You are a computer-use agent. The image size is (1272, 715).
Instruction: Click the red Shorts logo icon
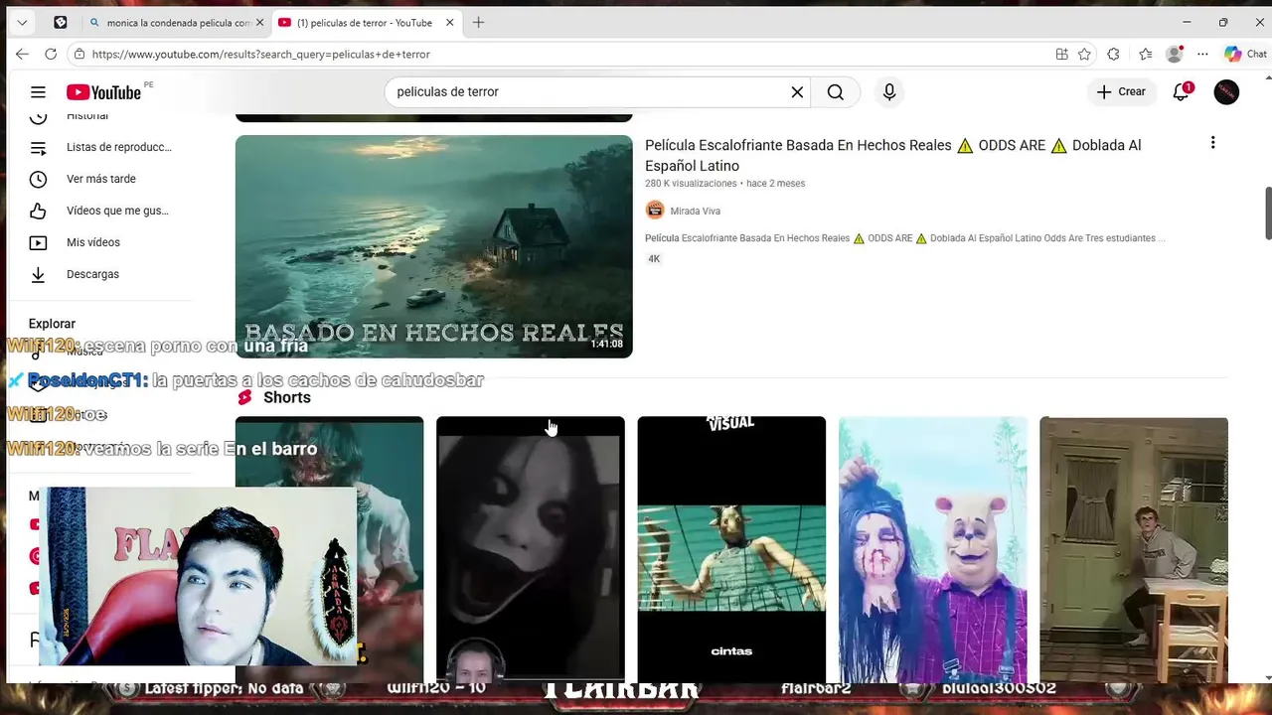click(244, 397)
